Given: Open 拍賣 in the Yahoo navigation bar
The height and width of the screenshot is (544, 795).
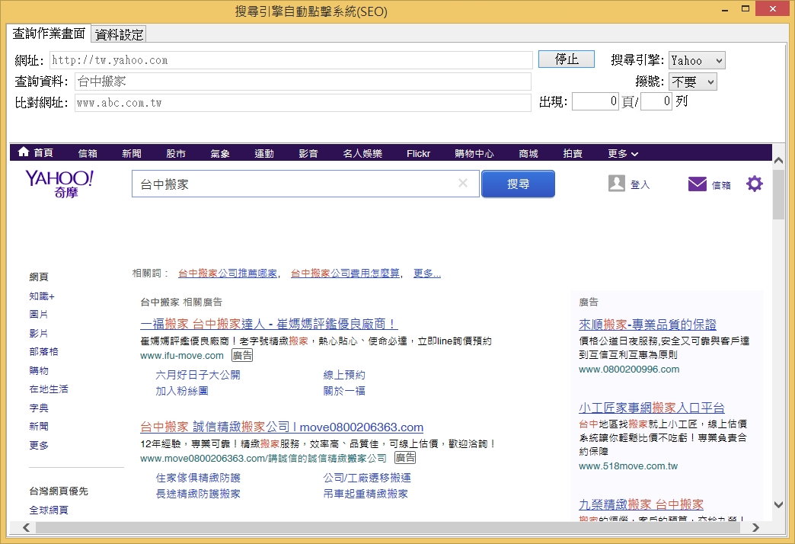Looking at the screenshot, I should (573, 153).
